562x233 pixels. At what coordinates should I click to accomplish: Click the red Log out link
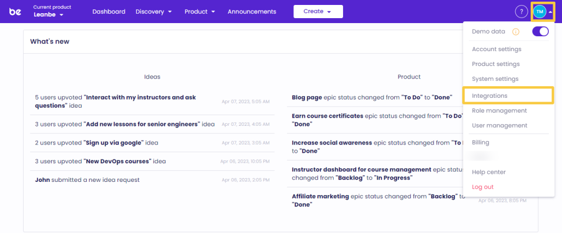[x=482, y=187]
